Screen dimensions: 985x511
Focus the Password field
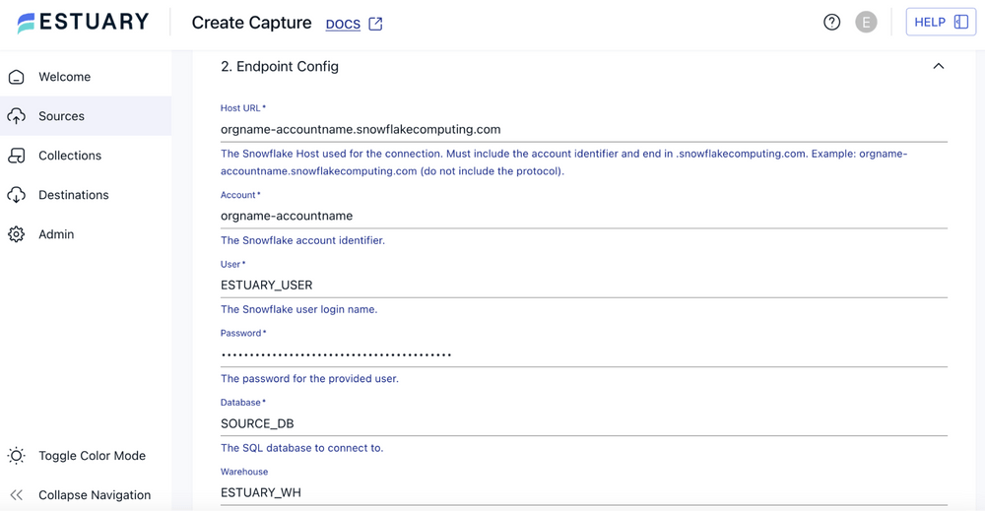pos(583,354)
